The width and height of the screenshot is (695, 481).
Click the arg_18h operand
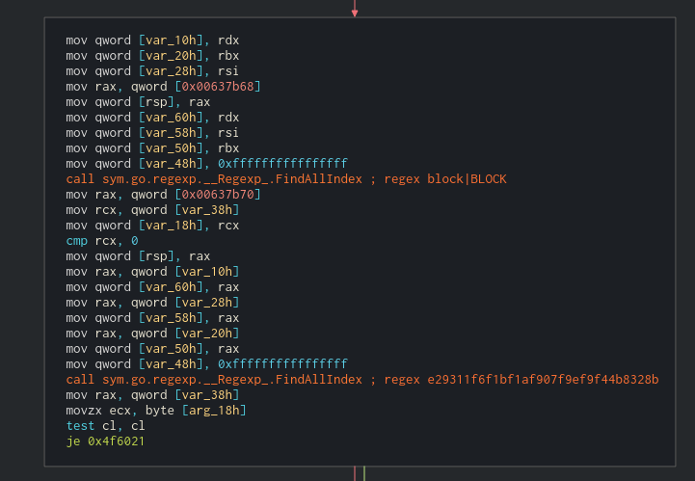214,411
